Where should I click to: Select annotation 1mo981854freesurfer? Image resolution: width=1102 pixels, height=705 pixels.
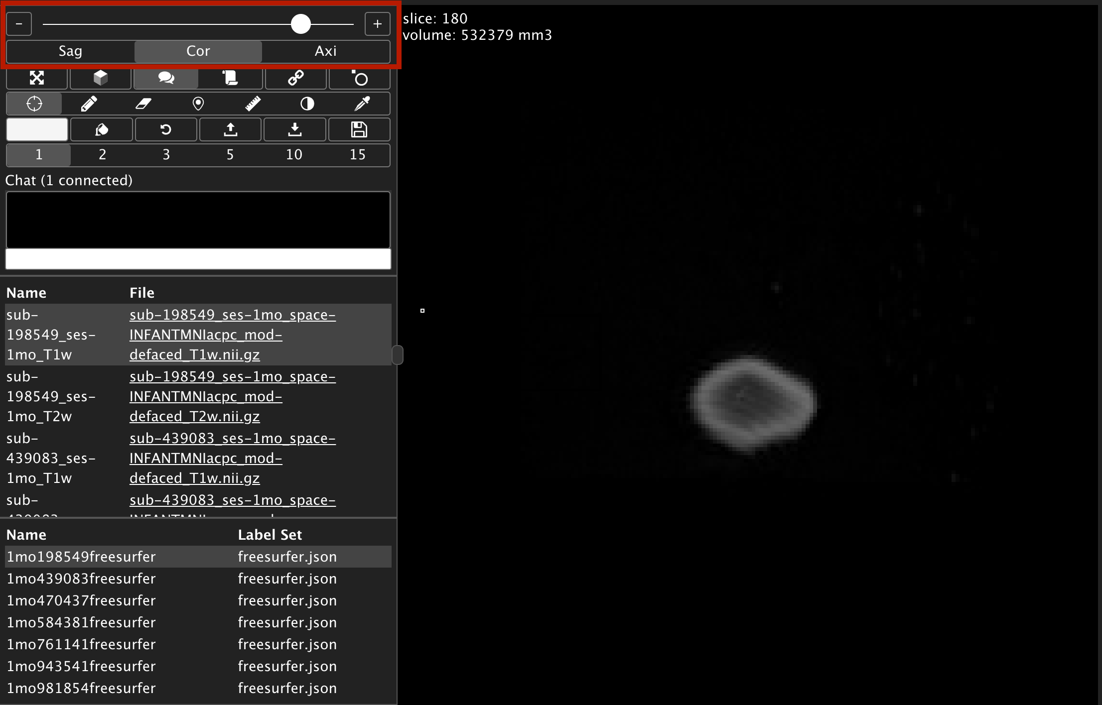(x=81, y=688)
